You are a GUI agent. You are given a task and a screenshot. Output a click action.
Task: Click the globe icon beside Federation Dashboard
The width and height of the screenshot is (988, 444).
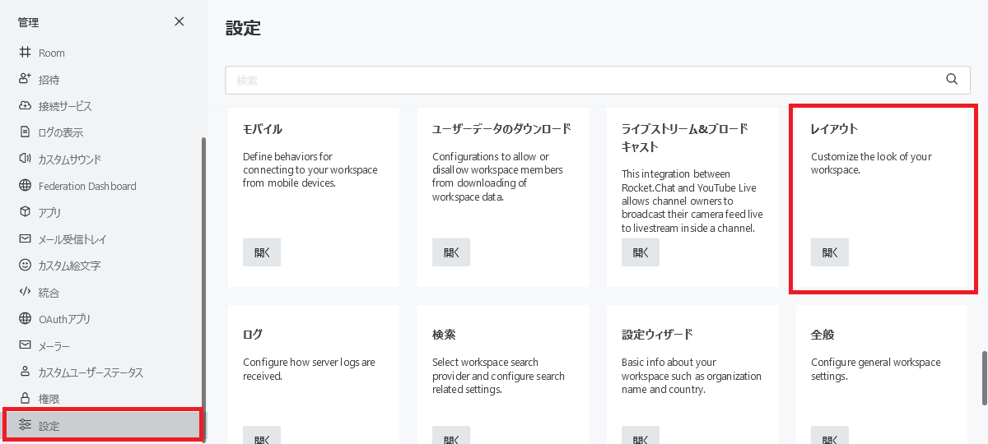click(x=25, y=186)
